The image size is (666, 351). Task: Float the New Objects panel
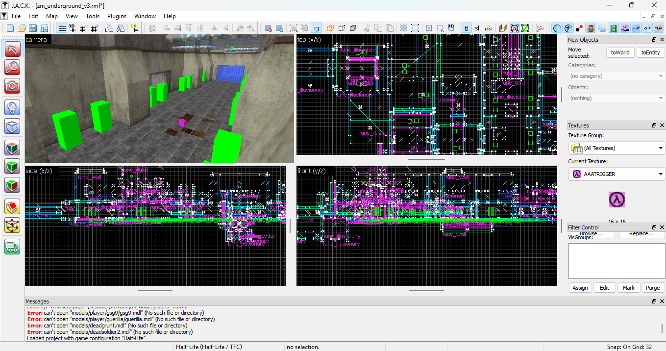[654, 40]
